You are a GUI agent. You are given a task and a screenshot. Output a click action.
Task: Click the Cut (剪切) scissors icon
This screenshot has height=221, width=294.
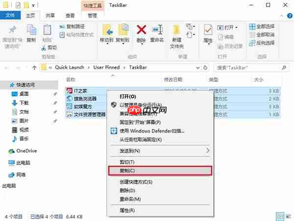point(44,48)
